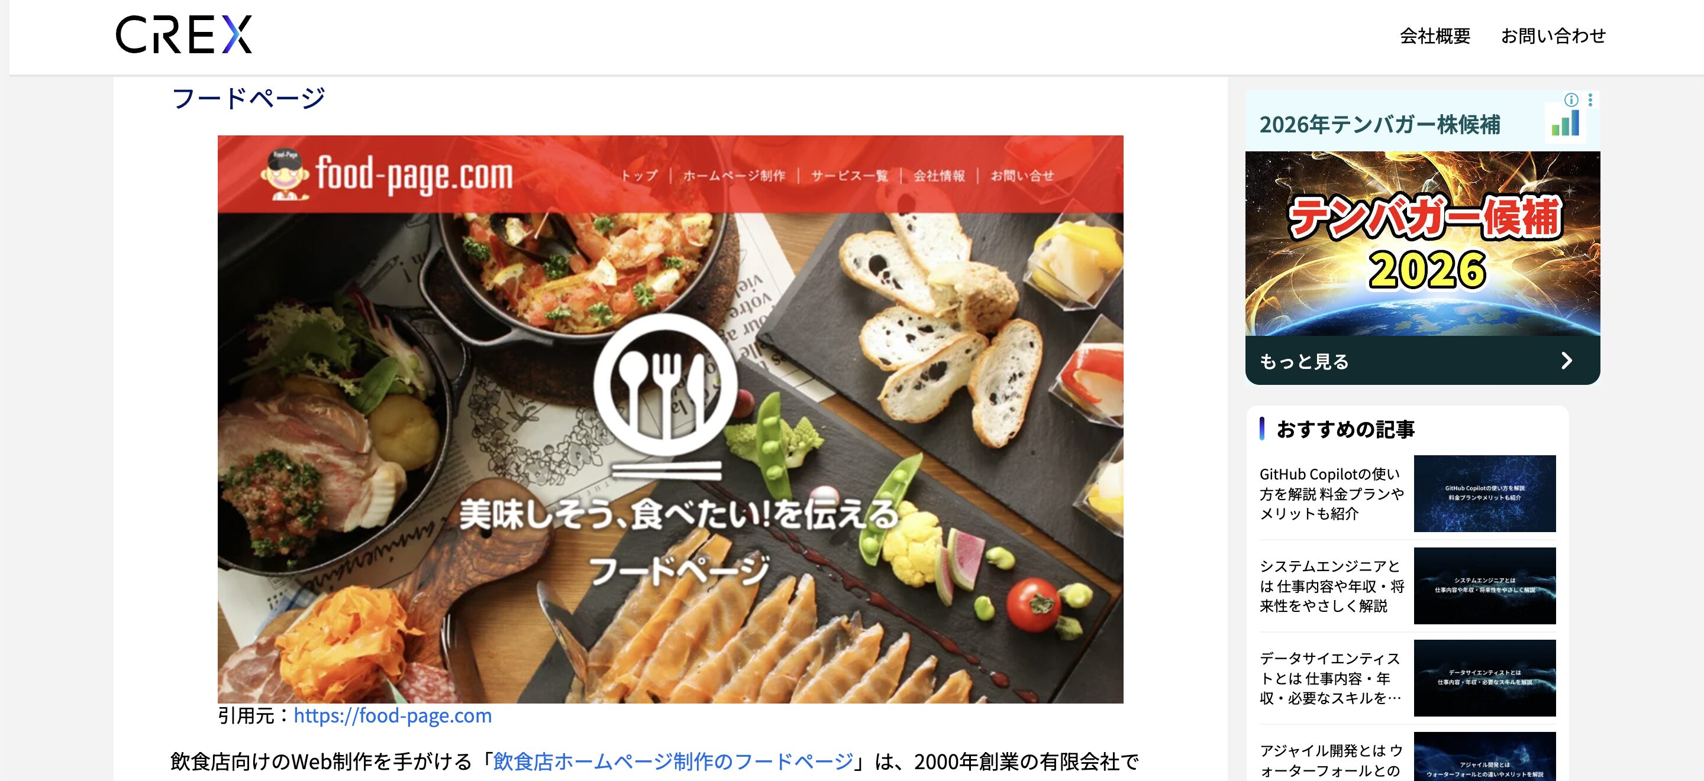Open the ad options three-dot menu

pos(1590,100)
